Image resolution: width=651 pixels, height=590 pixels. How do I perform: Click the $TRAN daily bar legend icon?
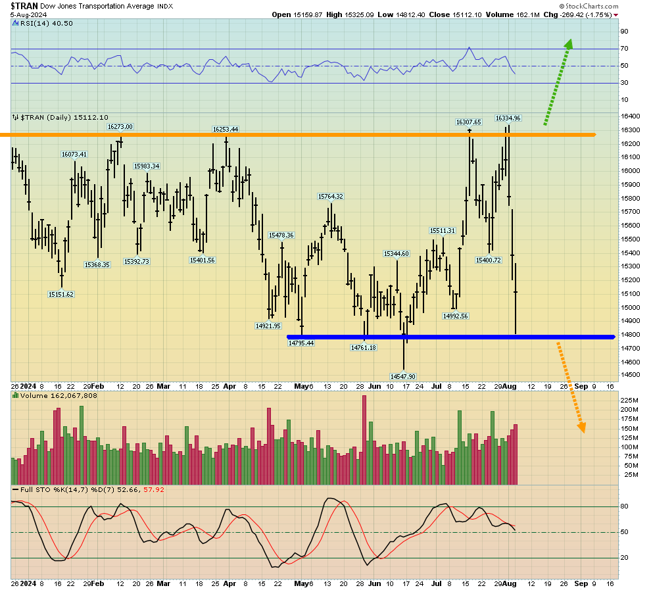(15, 117)
